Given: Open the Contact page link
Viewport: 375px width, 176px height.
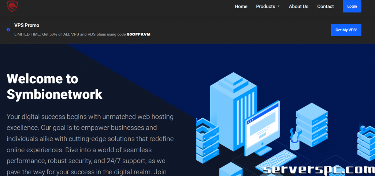Looking at the screenshot, I should (325, 7).
